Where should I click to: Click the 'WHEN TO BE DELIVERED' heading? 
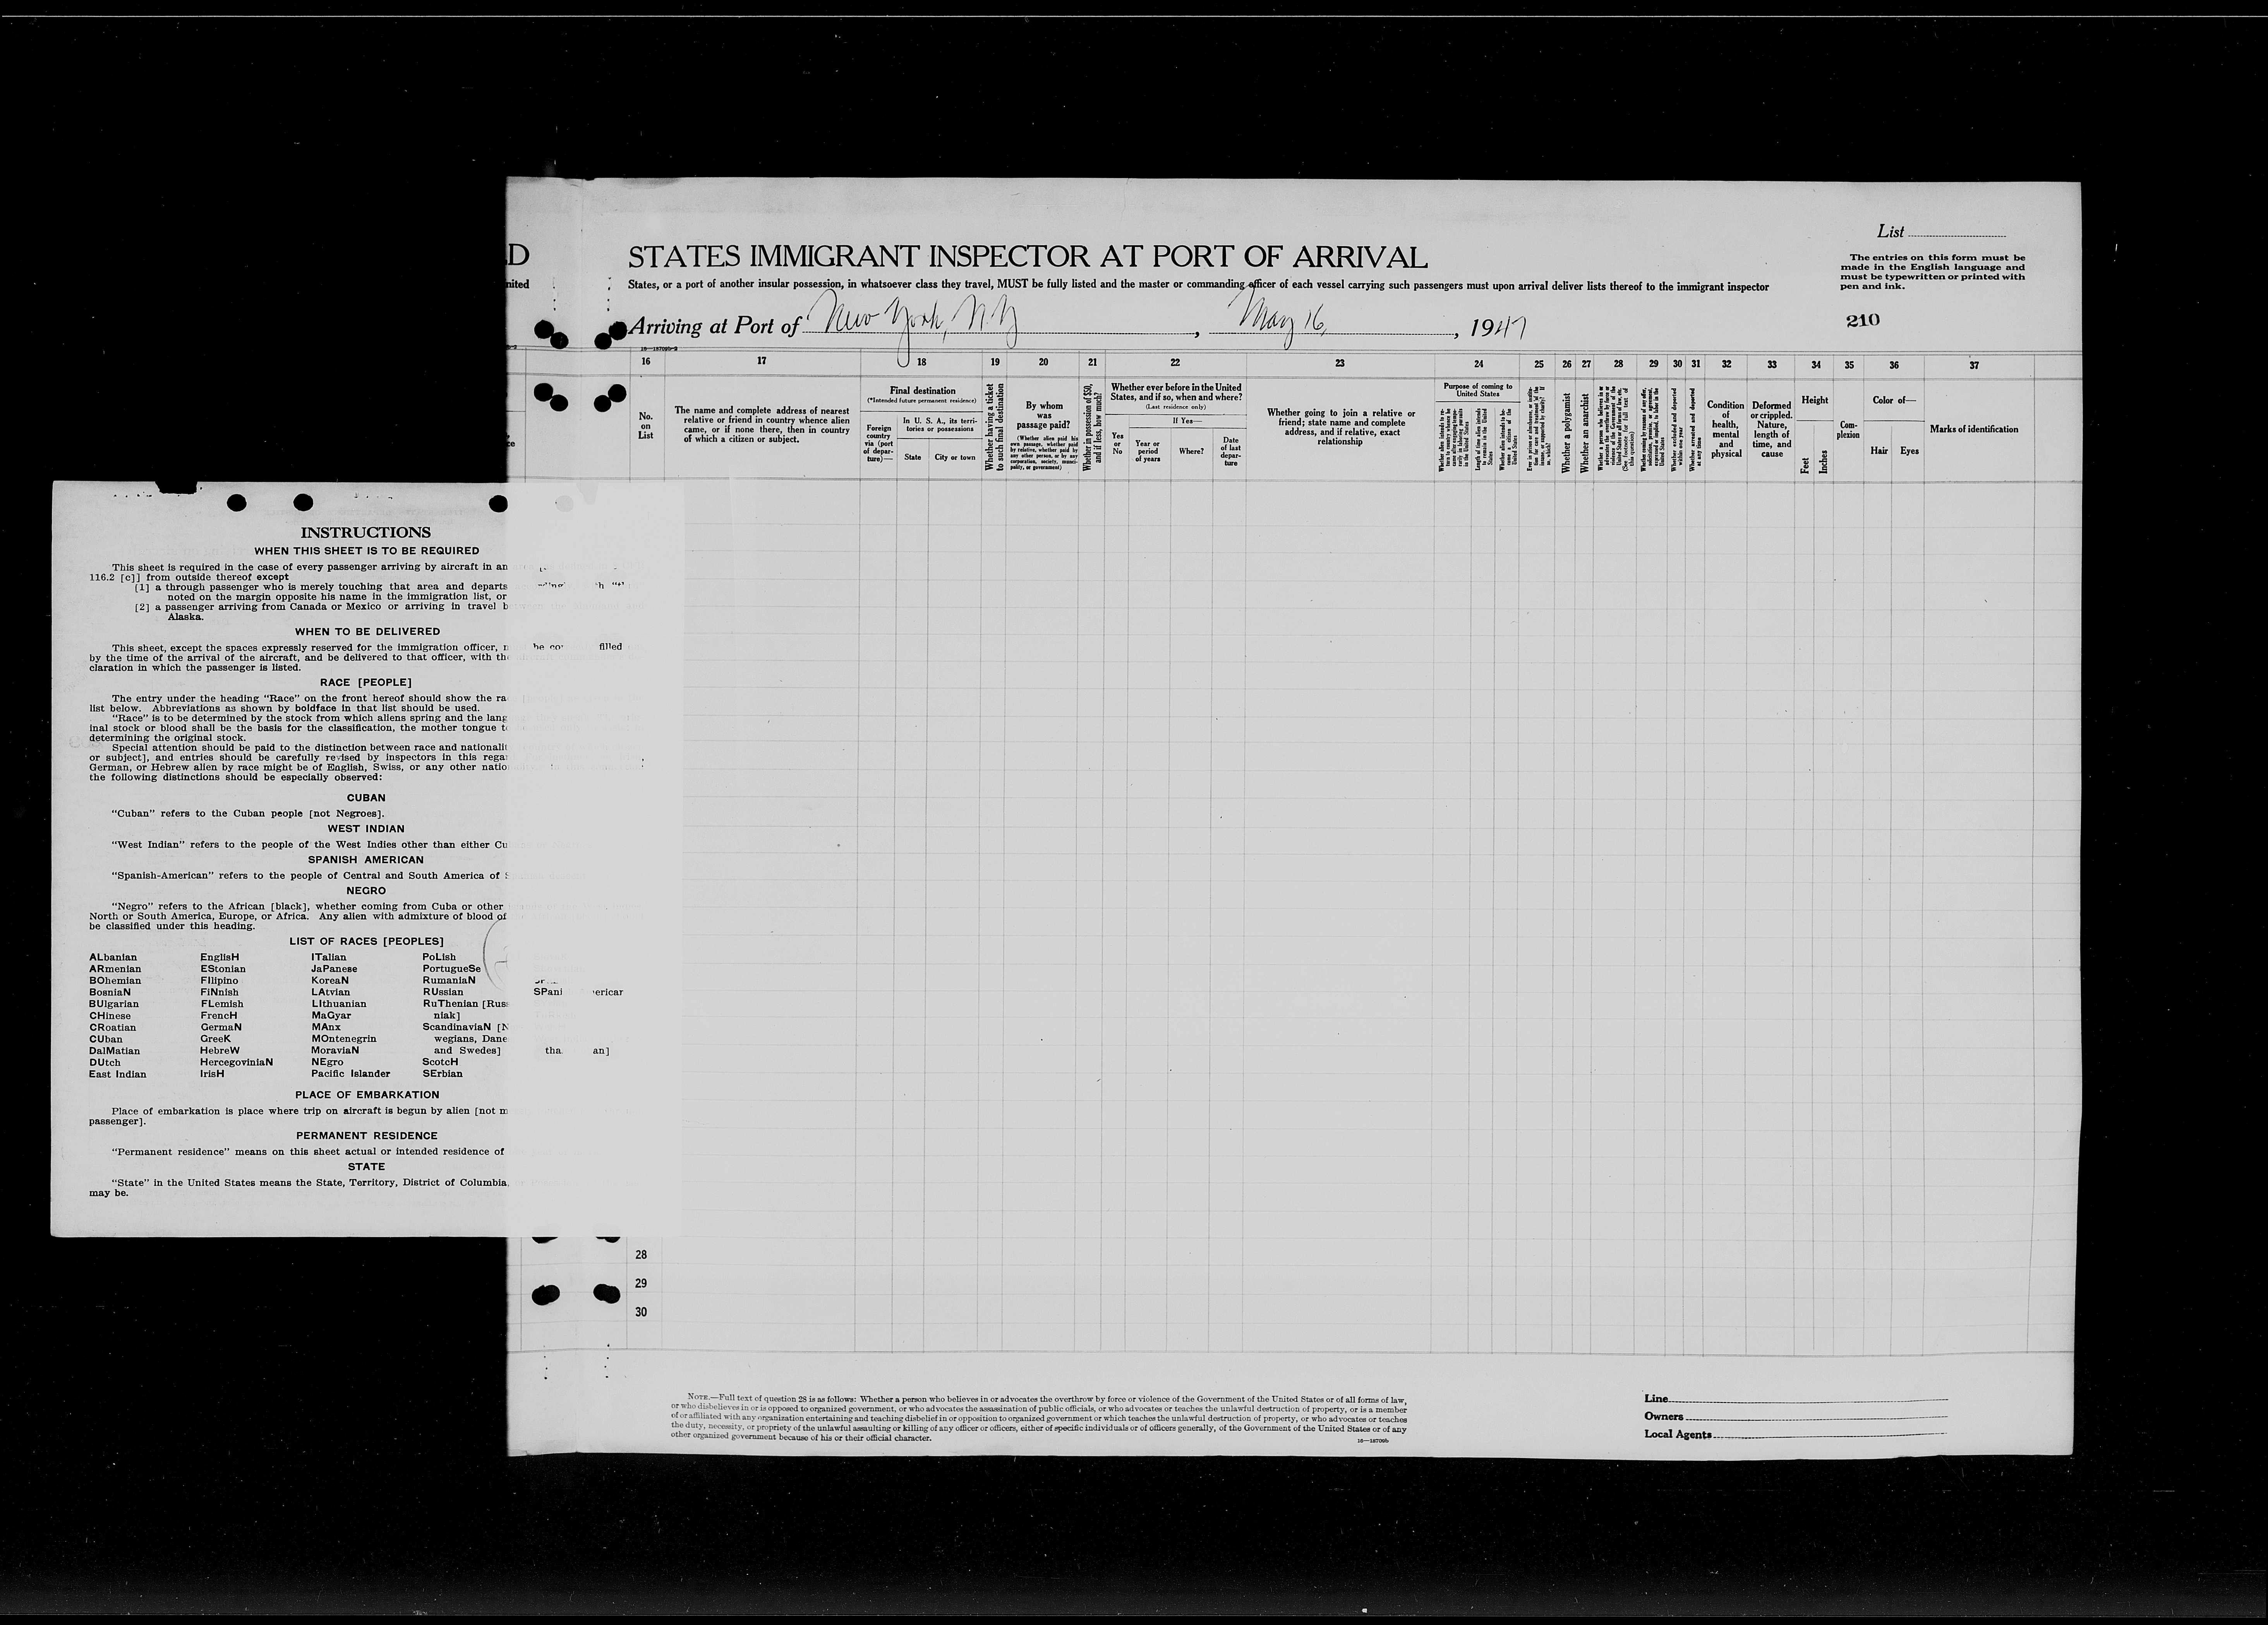tap(367, 632)
